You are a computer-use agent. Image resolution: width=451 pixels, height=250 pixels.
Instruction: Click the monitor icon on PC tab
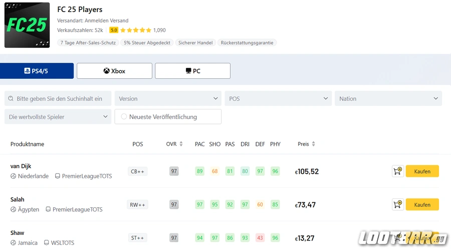coord(188,71)
